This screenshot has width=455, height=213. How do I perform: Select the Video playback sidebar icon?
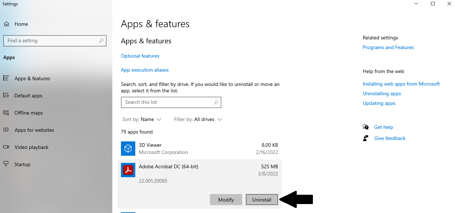point(6,147)
